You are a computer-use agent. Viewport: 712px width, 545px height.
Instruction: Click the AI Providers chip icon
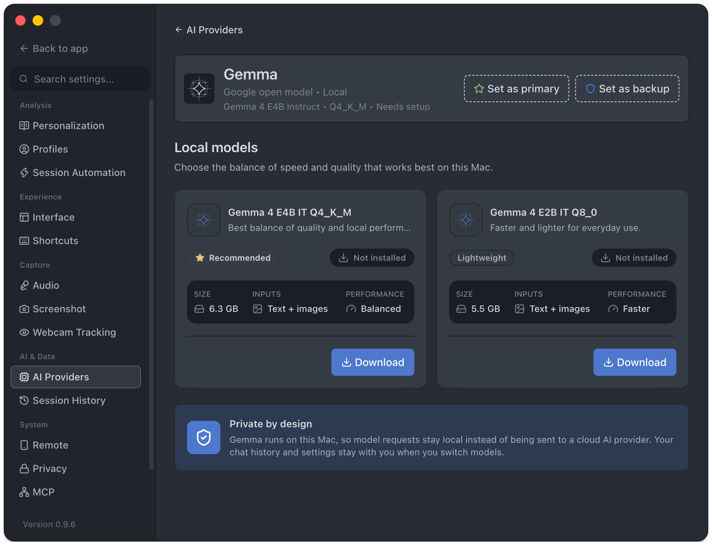24,377
